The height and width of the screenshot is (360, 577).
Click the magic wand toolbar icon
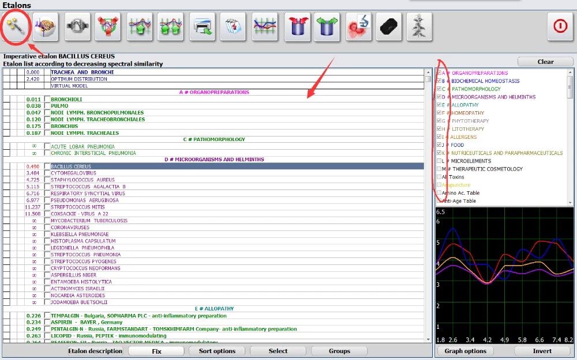click(x=17, y=27)
